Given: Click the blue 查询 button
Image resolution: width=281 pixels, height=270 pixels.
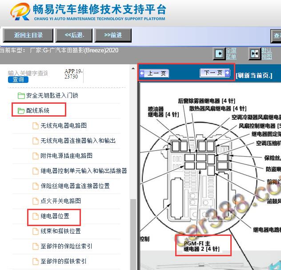Looking at the screenshot, I should (18, 79).
